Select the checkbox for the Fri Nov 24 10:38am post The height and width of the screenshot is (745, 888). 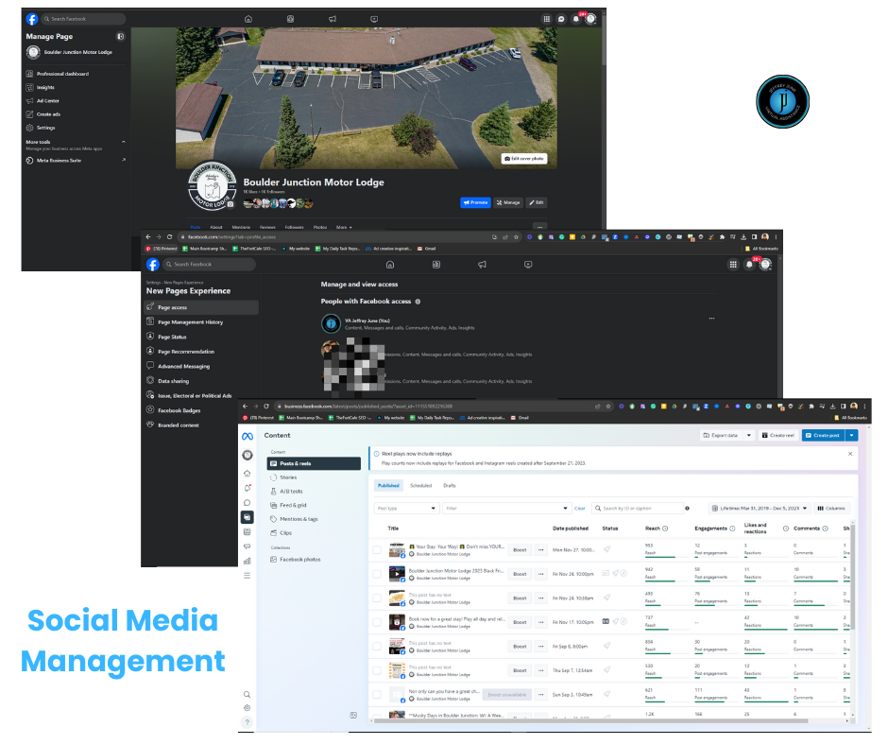tap(377, 598)
